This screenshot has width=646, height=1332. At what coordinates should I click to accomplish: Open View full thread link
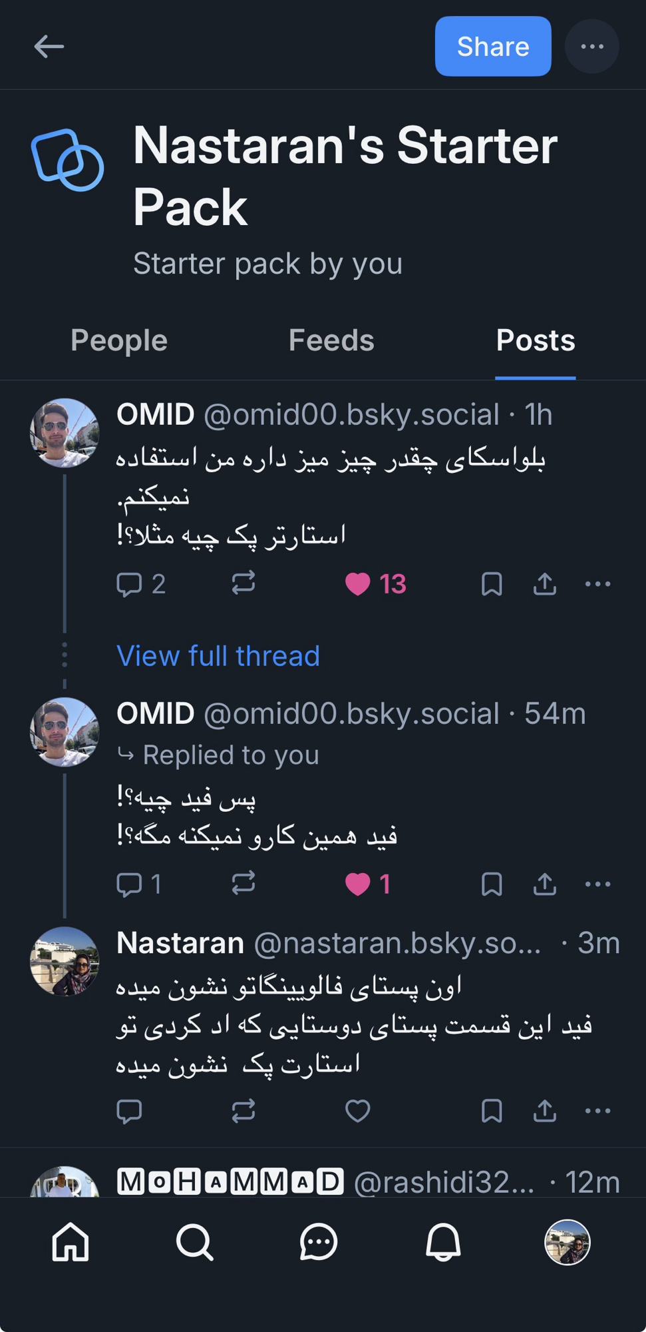point(218,656)
